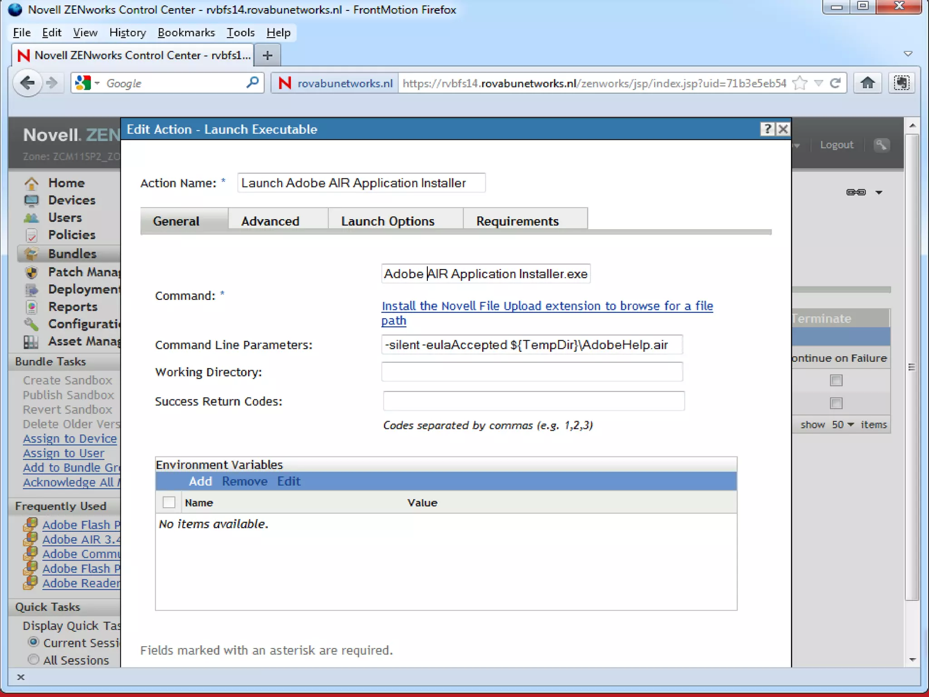Click the Command input field
This screenshot has width=929, height=697.
point(486,274)
